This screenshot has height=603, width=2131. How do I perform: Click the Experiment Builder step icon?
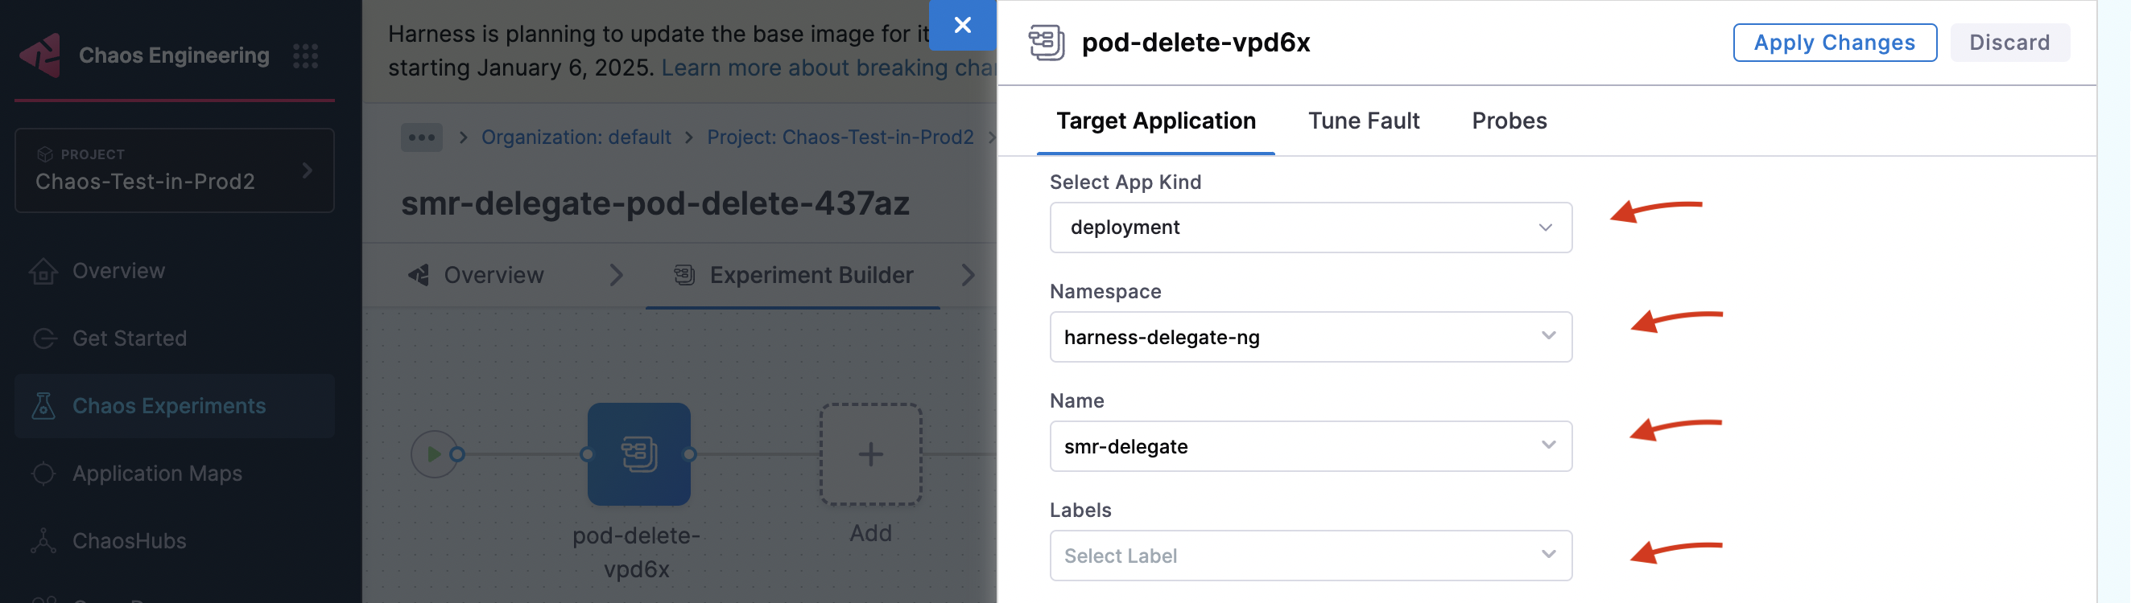click(x=684, y=275)
